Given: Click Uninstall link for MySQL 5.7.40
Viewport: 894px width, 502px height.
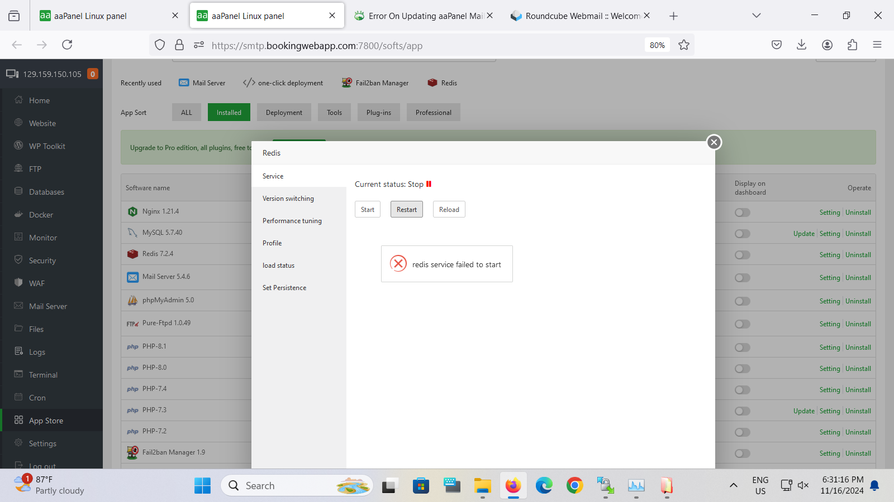Looking at the screenshot, I should [858, 234].
